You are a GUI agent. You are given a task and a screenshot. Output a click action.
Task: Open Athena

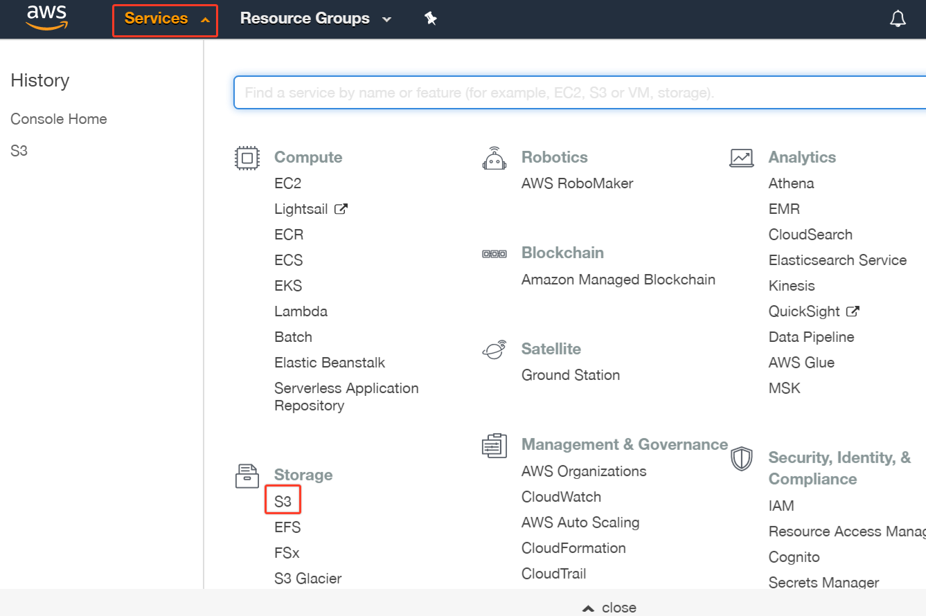791,183
